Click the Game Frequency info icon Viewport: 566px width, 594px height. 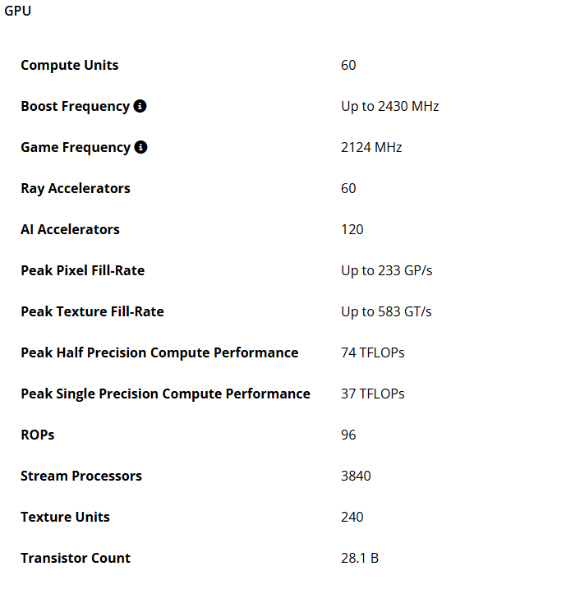point(140,147)
